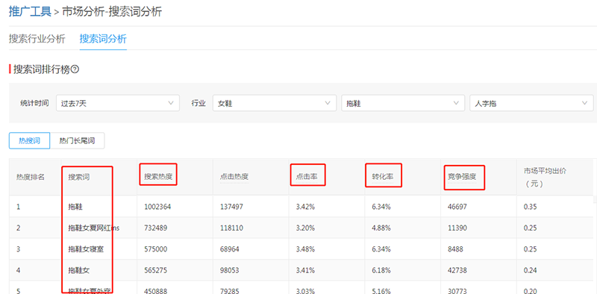This screenshot has height=294, width=597.
Task: Open the 过去7天 time range dropdown
Action: coord(118,103)
